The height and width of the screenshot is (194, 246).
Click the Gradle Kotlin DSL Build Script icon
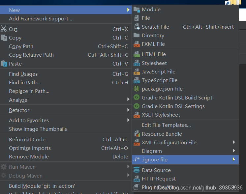click(x=137, y=97)
